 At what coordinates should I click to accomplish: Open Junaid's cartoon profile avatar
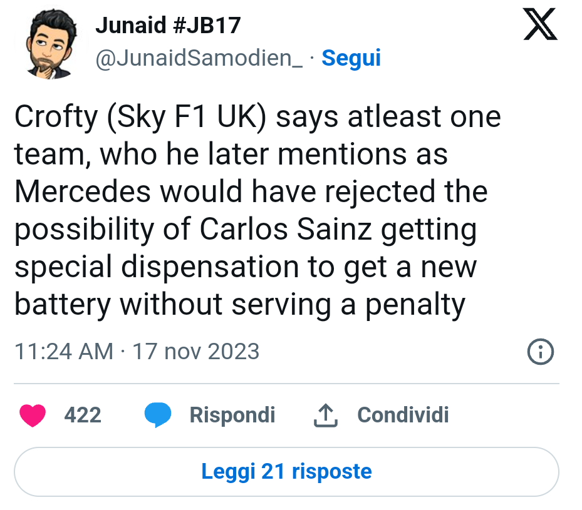pyautogui.click(x=51, y=44)
